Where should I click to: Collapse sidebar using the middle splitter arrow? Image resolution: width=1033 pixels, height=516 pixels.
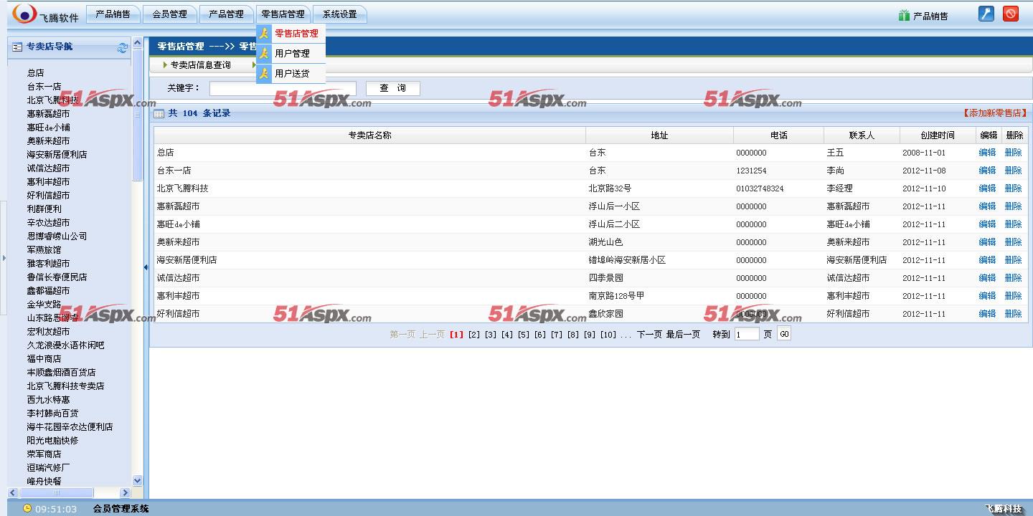click(146, 267)
